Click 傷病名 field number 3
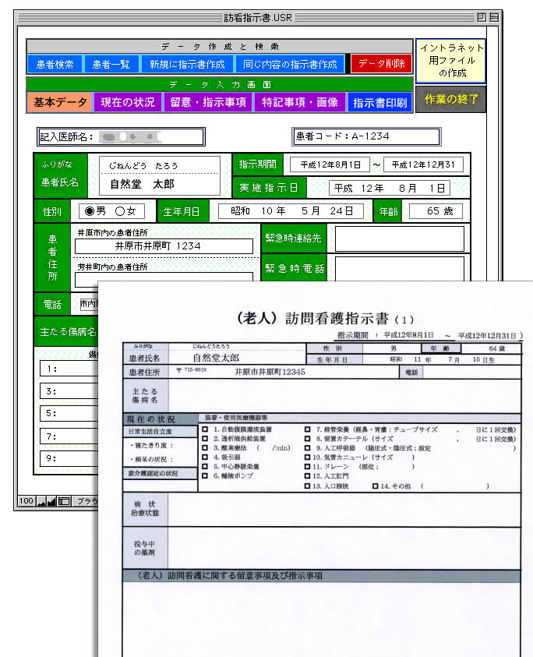 [x=69, y=391]
